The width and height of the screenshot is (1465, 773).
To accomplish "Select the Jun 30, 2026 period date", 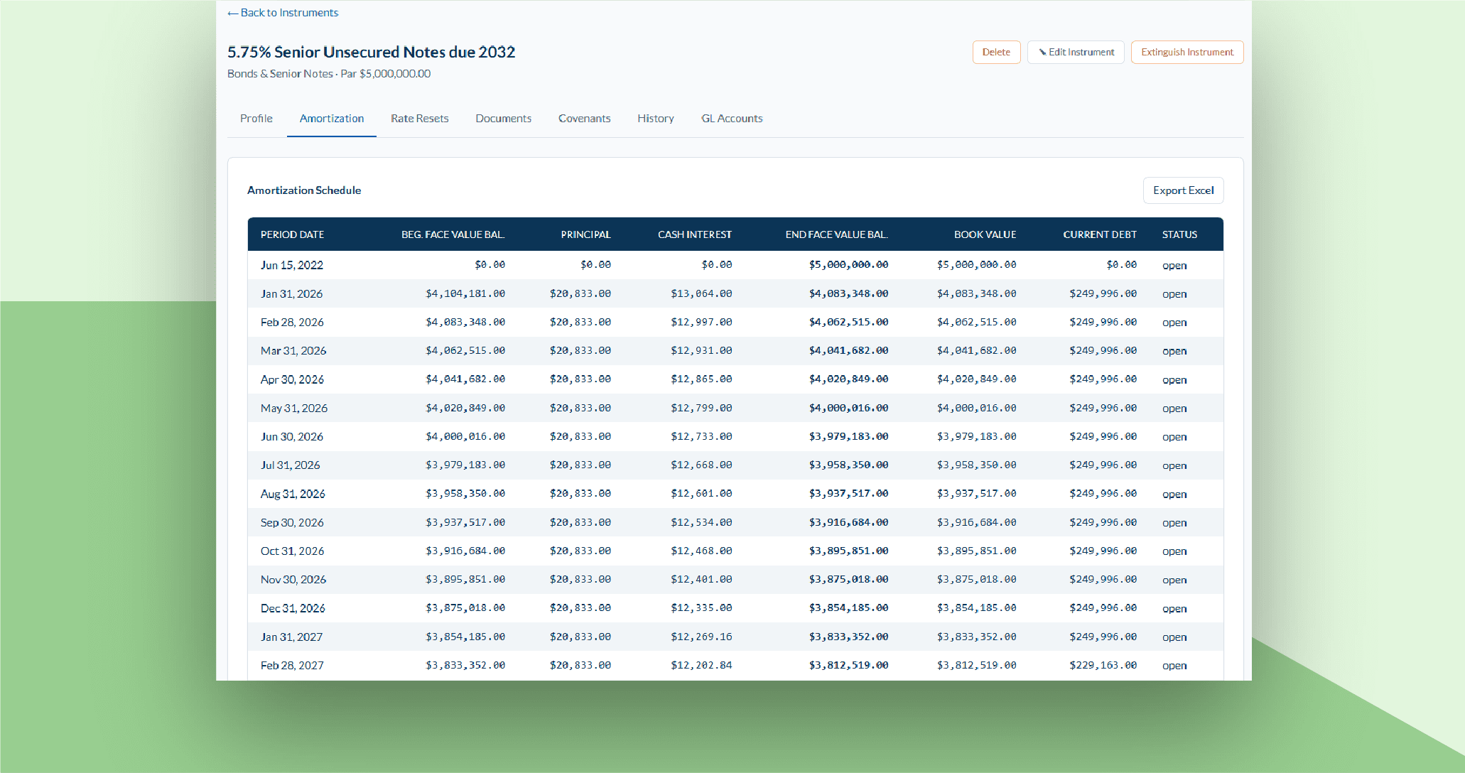I will pyautogui.click(x=292, y=437).
